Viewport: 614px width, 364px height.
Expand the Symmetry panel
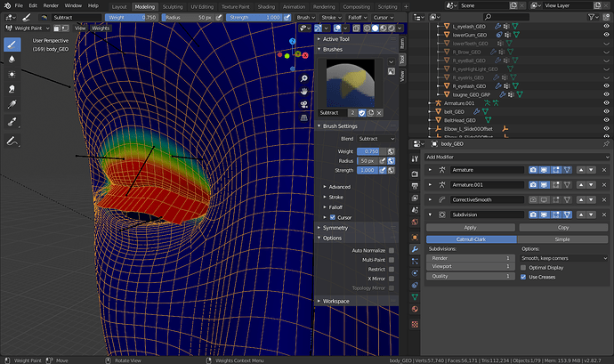click(335, 228)
